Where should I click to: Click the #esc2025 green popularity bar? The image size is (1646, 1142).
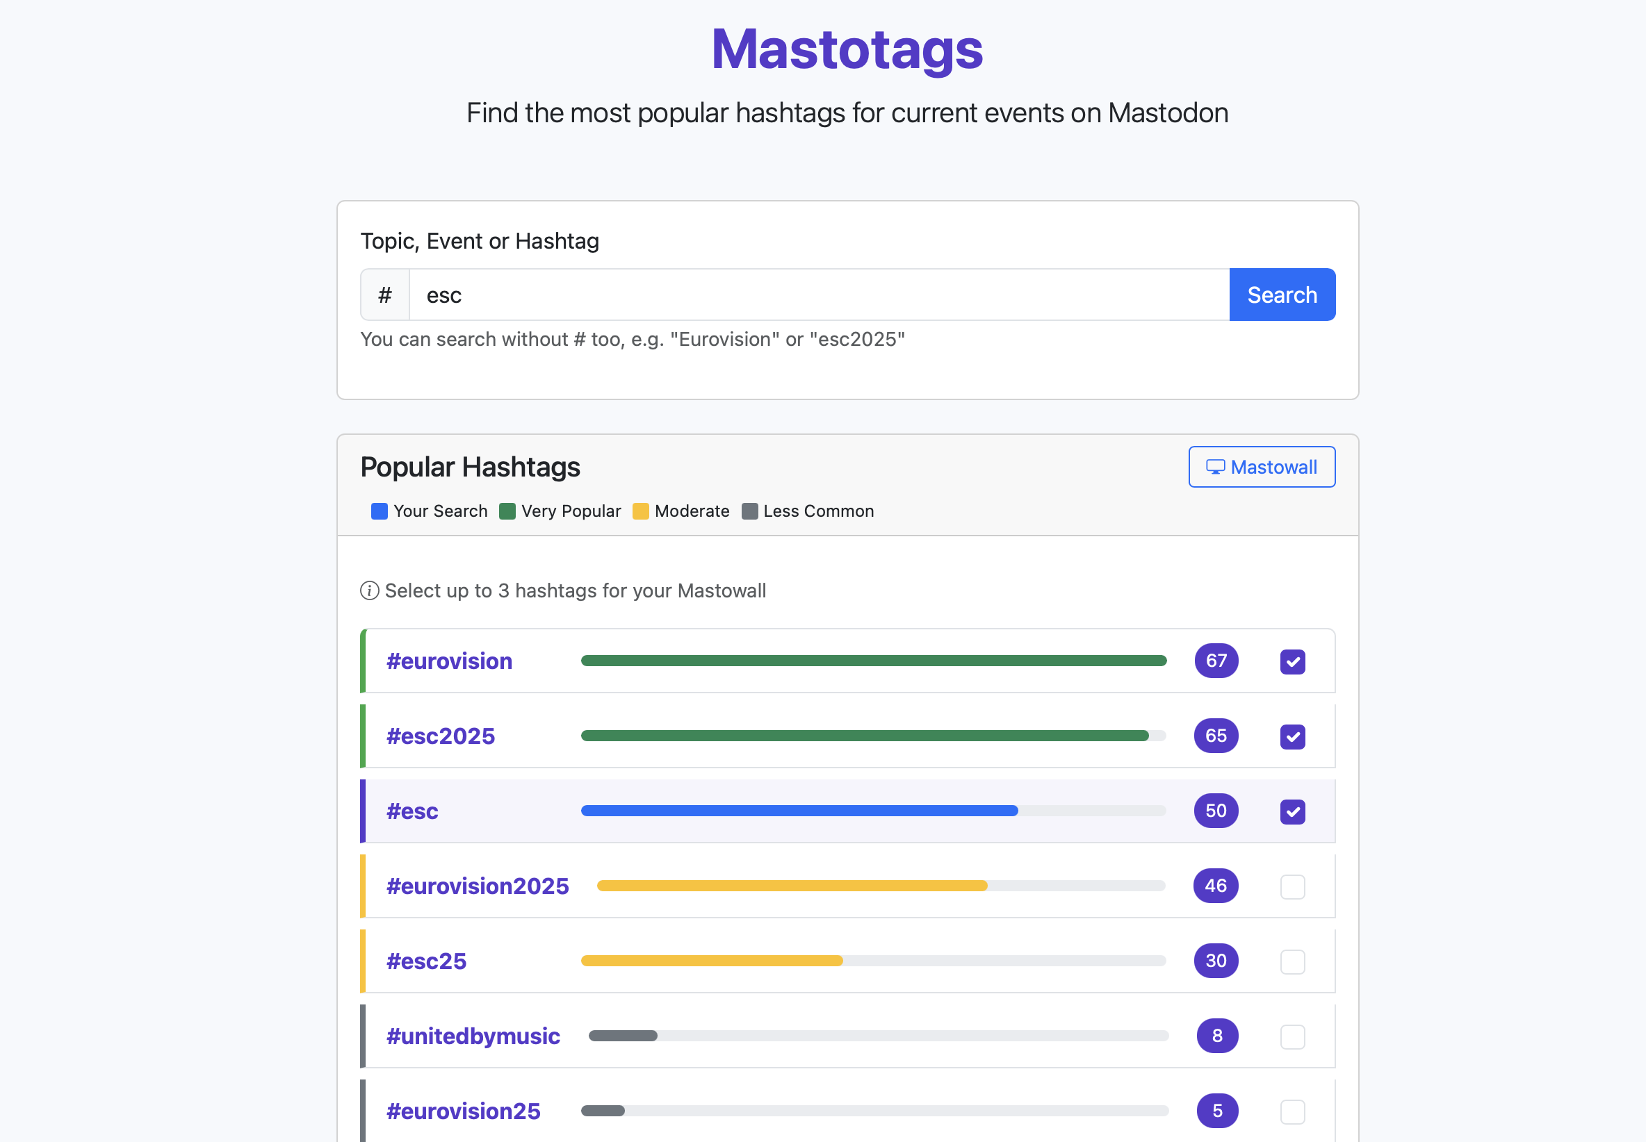click(865, 736)
